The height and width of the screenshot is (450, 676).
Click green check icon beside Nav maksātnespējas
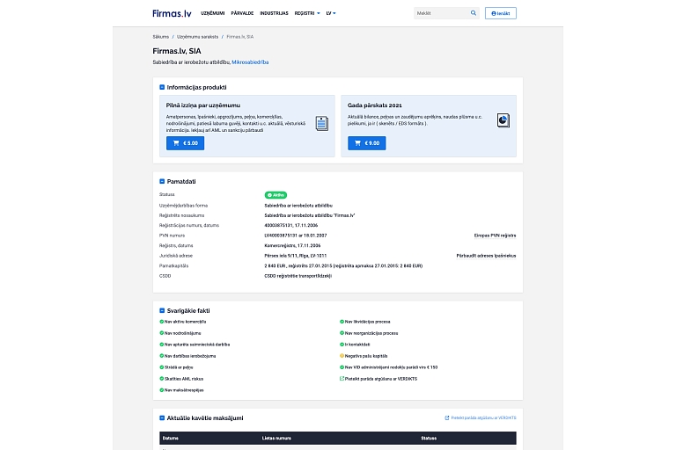pyautogui.click(x=162, y=390)
